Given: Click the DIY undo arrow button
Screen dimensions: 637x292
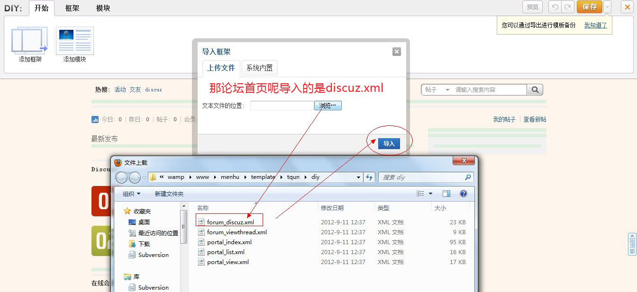Looking at the screenshot, I should 555,7.
